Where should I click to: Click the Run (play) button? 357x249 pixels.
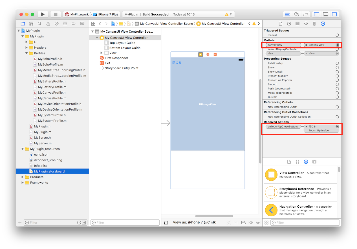(x=43, y=14)
